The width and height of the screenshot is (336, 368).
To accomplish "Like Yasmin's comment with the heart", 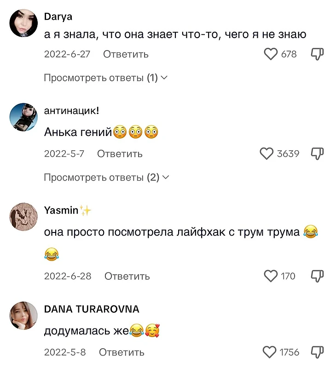I will (x=271, y=276).
